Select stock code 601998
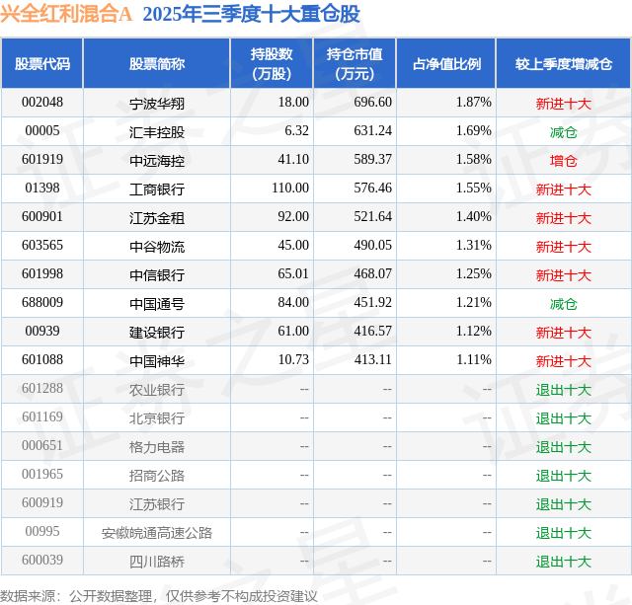Viewport: 632px width, 605px height. pos(42,274)
